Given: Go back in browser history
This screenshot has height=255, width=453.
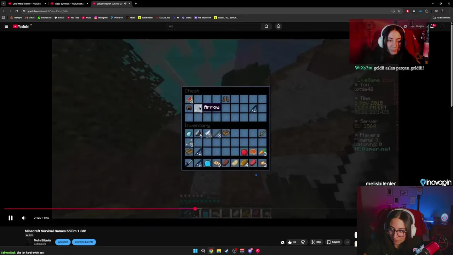Looking at the screenshot, I should pyautogui.click(x=4, y=11).
